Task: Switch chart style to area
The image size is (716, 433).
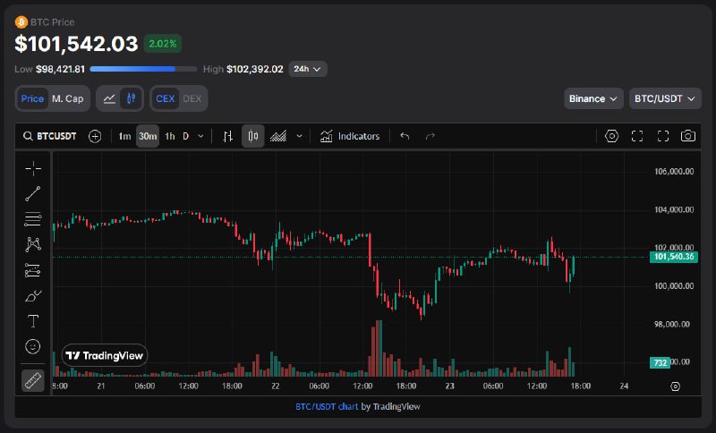Action: tap(278, 136)
